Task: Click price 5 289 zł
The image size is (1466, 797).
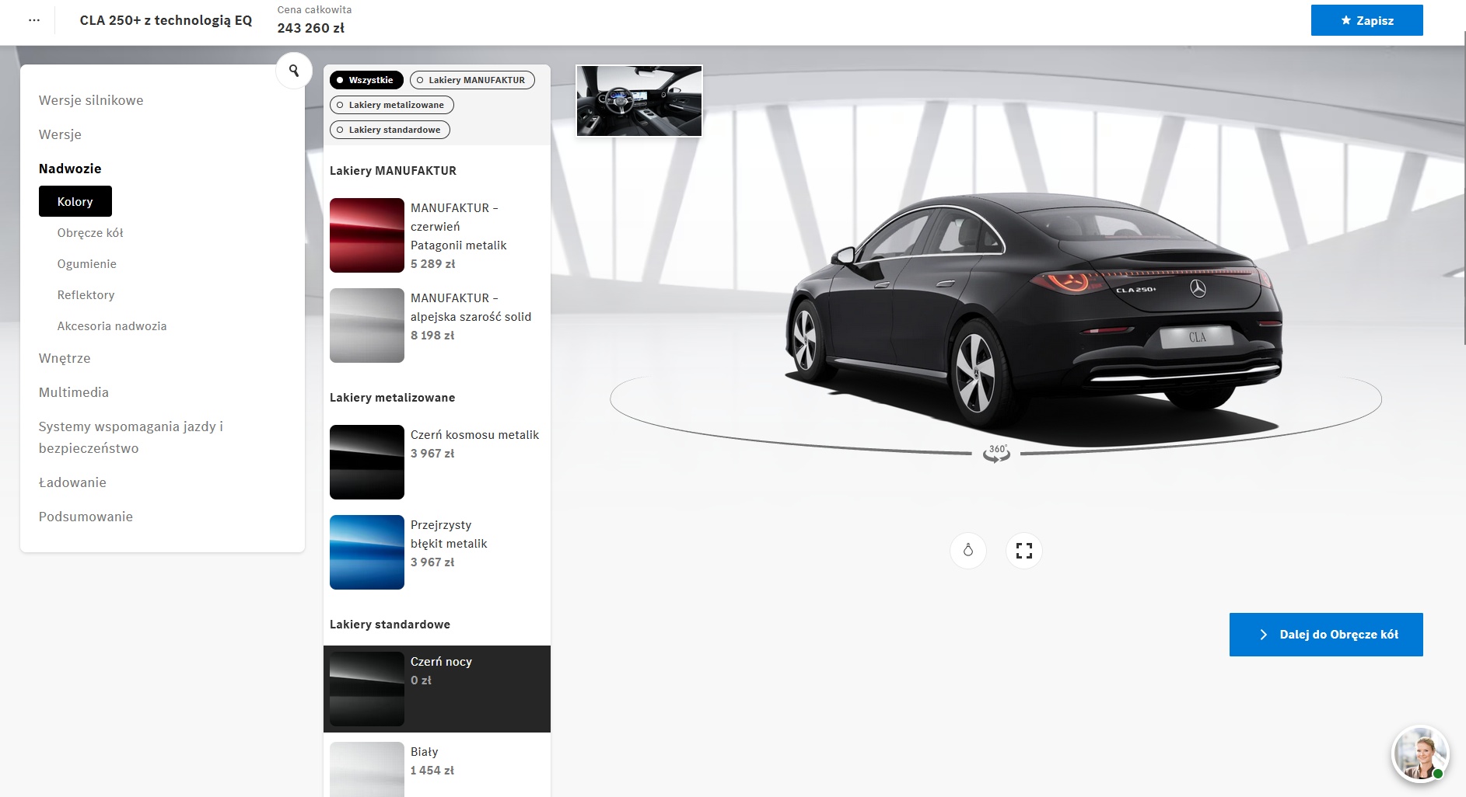Action: point(433,264)
